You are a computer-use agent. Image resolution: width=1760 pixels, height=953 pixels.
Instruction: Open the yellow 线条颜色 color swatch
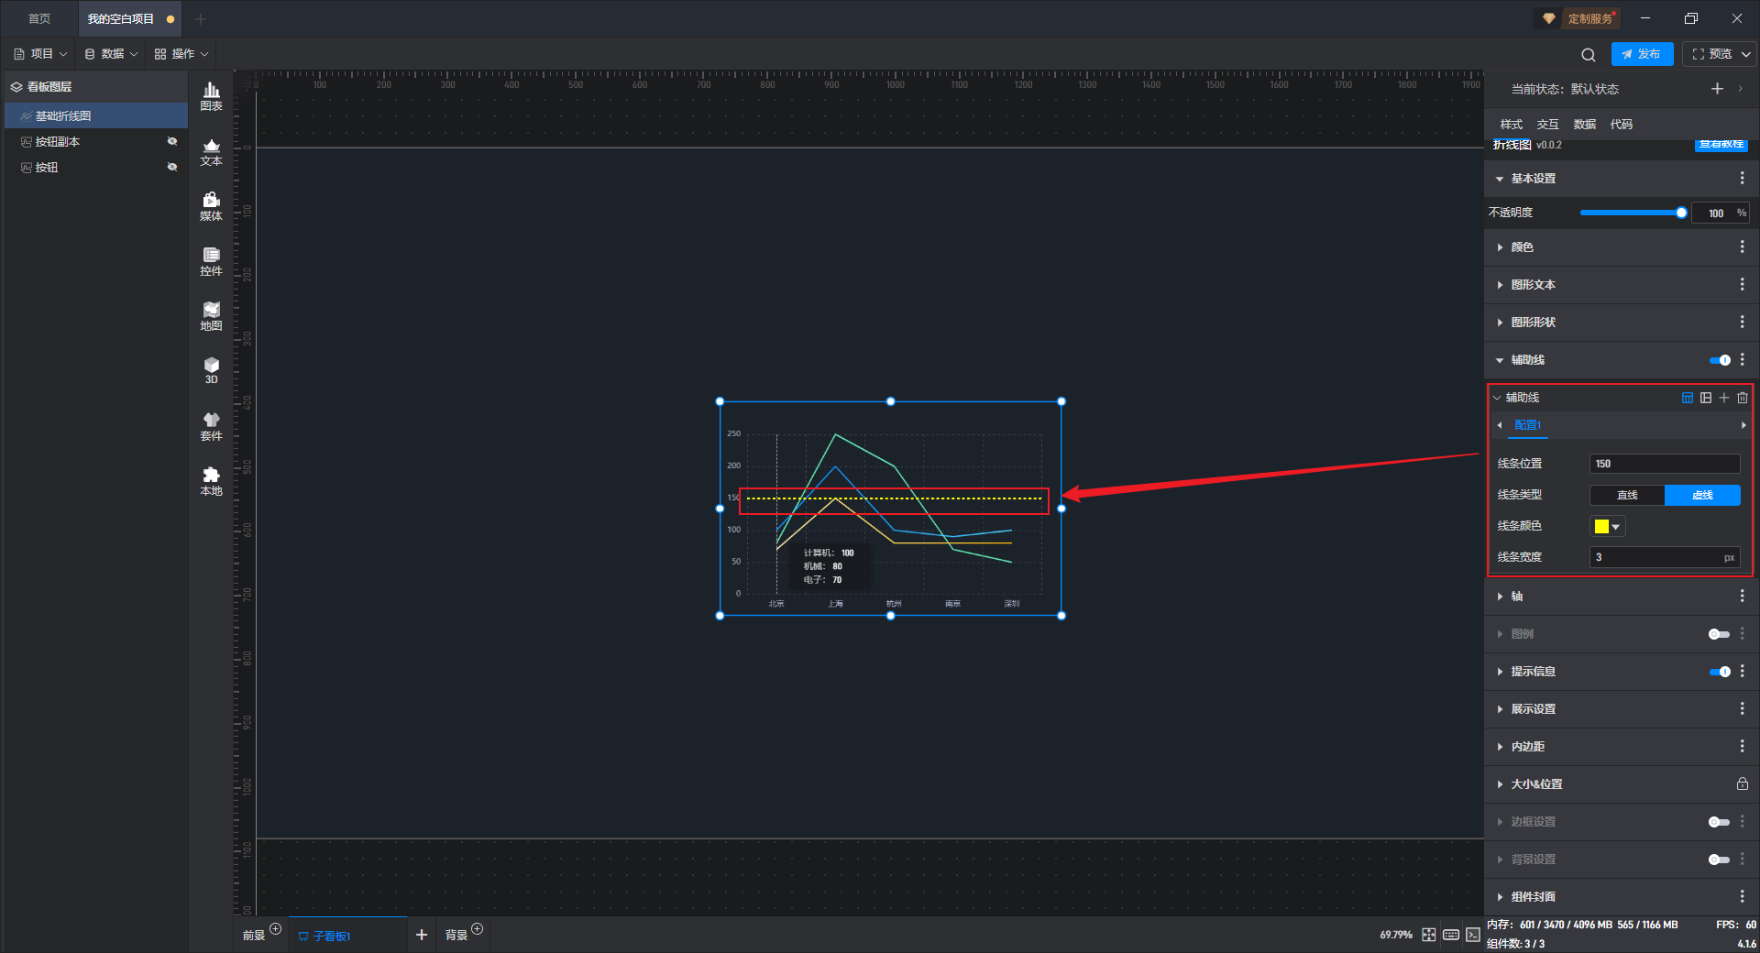click(1607, 526)
